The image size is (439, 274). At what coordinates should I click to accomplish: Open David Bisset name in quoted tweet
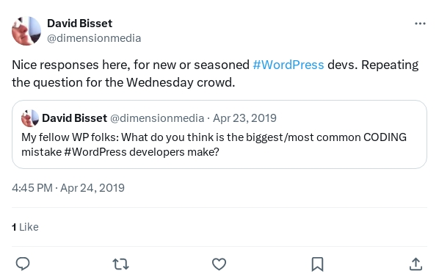pos(74,118)
